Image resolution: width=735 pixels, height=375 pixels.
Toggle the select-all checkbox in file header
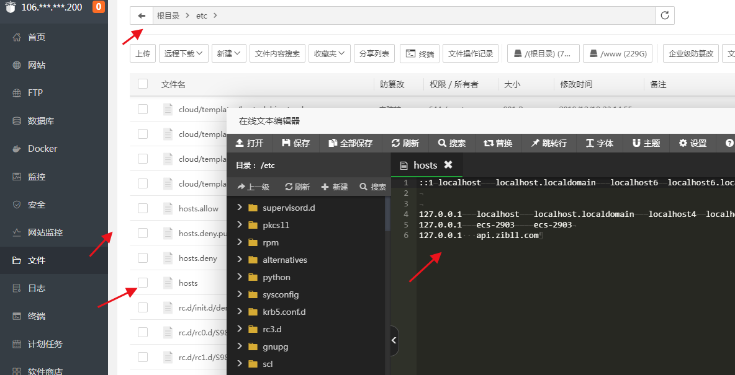(143, 84)
